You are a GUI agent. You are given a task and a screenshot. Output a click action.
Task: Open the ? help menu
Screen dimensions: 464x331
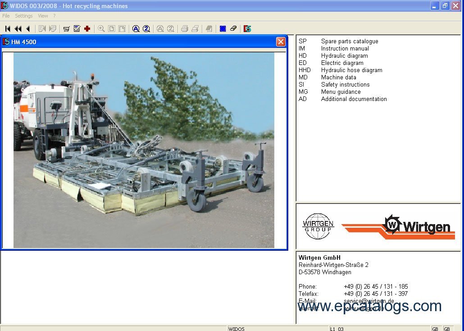coord(54,16)
